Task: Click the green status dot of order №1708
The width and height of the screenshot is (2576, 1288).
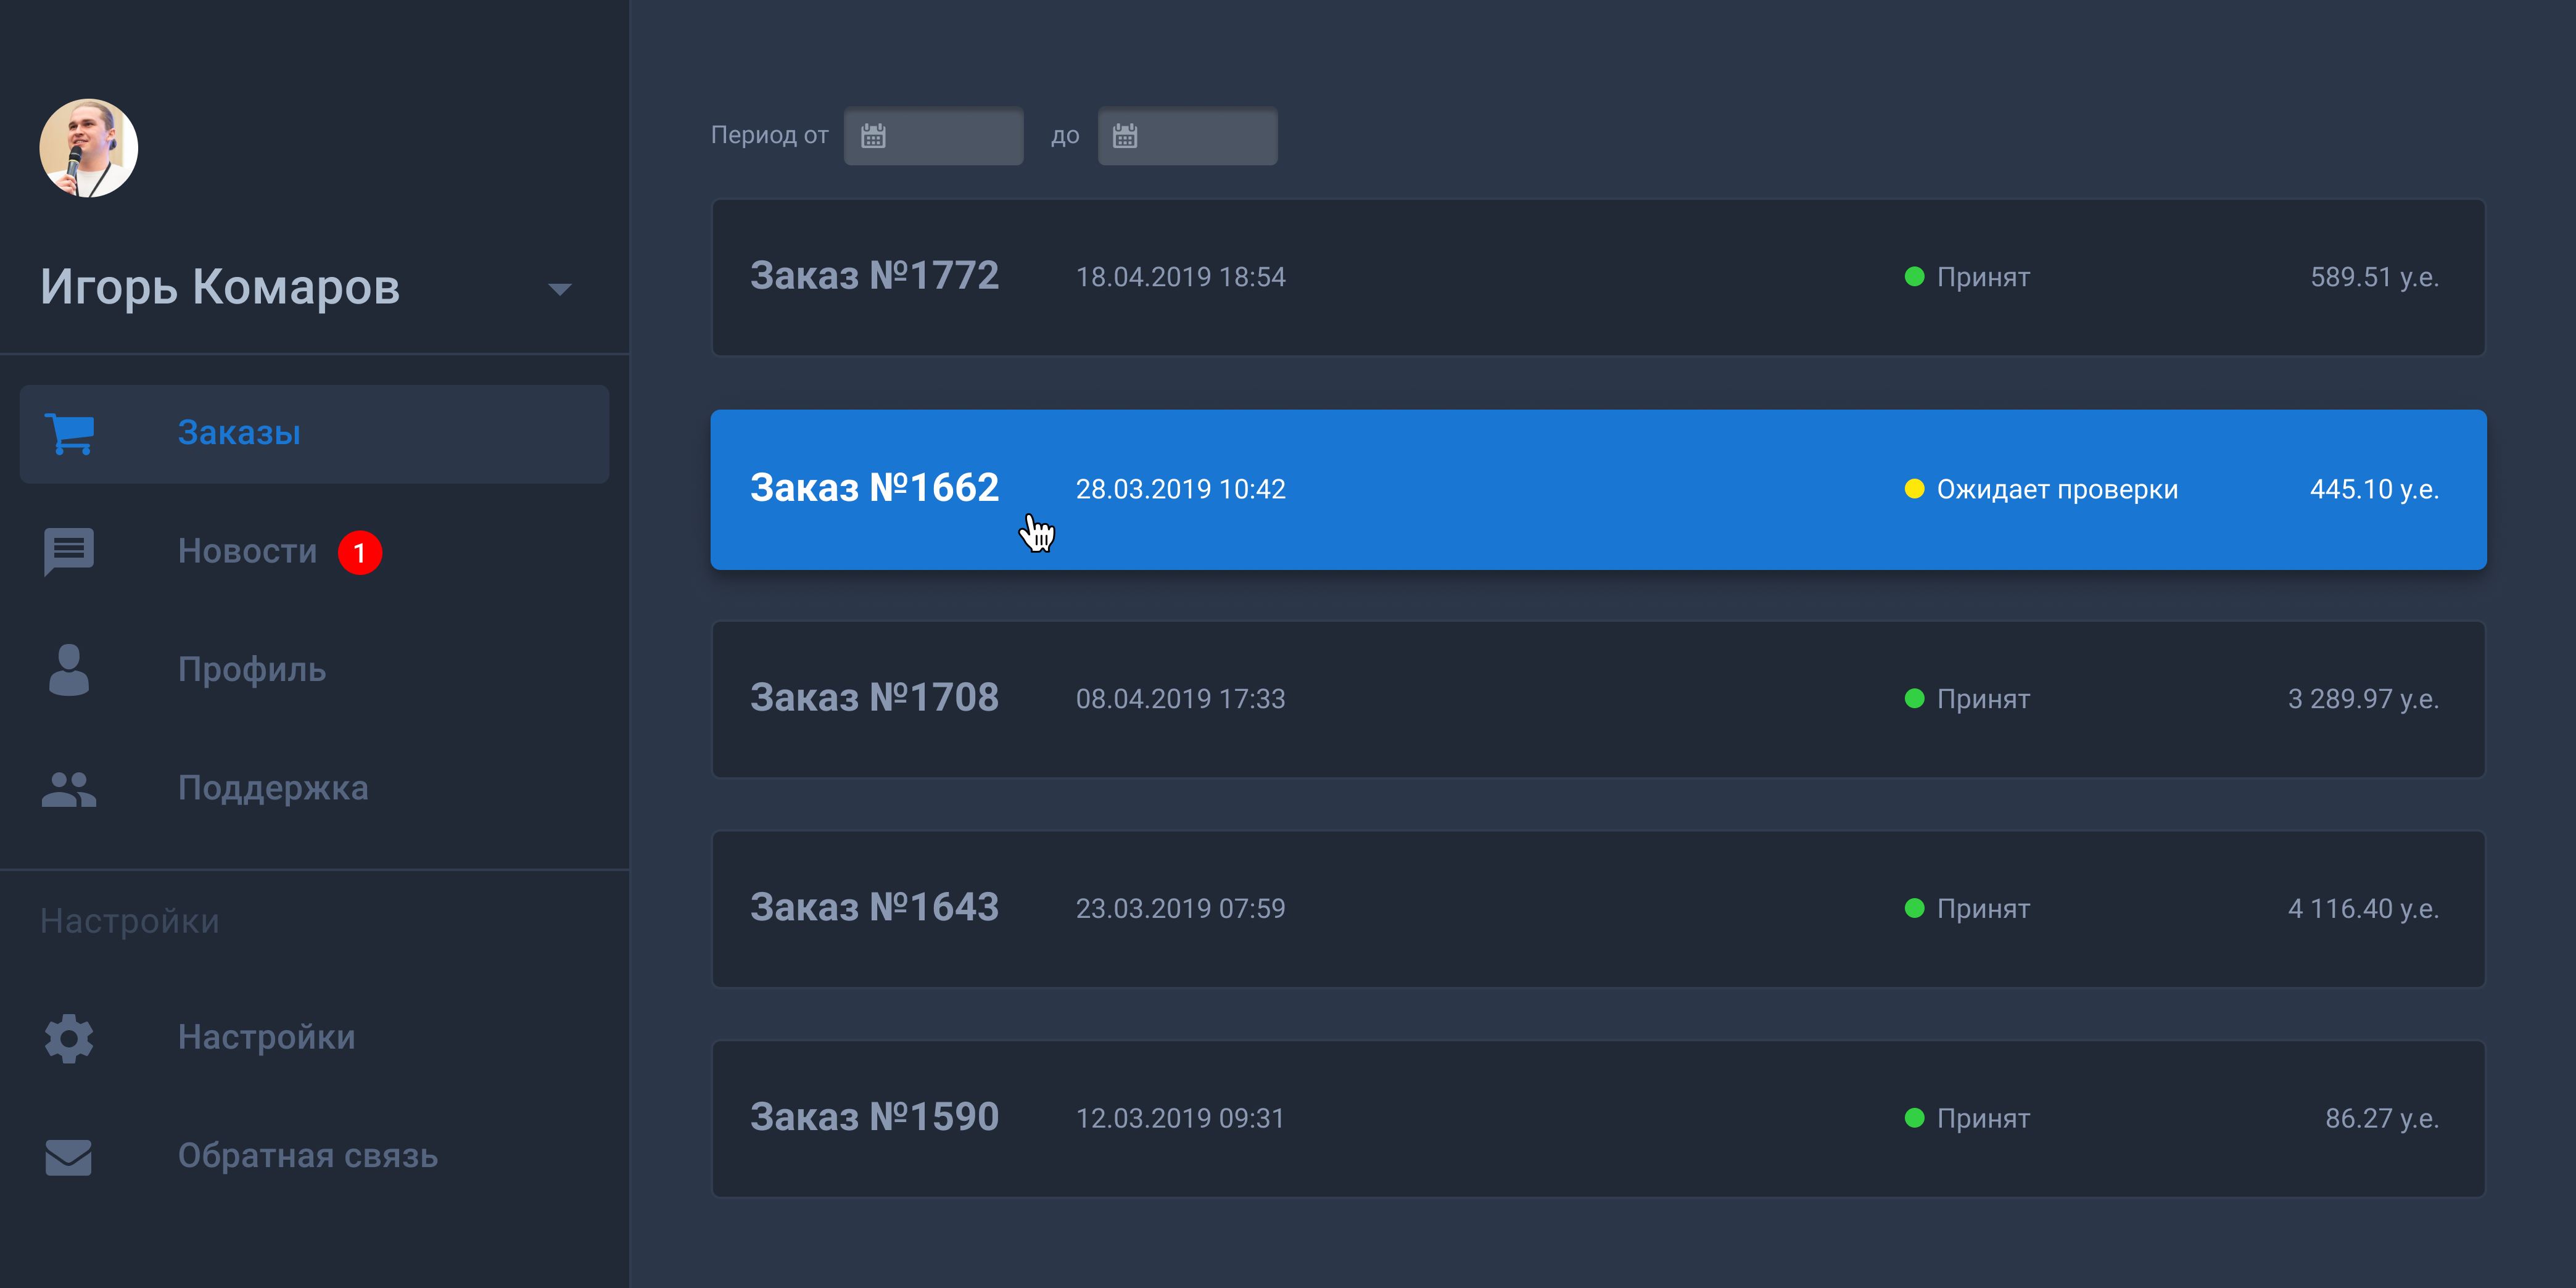Action: [1914, 698]
